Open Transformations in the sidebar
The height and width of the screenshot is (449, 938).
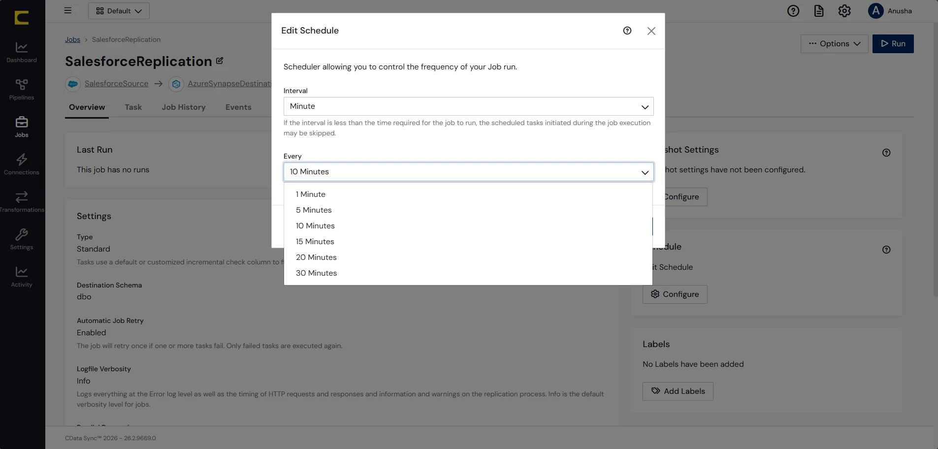[x=22, y=202]
